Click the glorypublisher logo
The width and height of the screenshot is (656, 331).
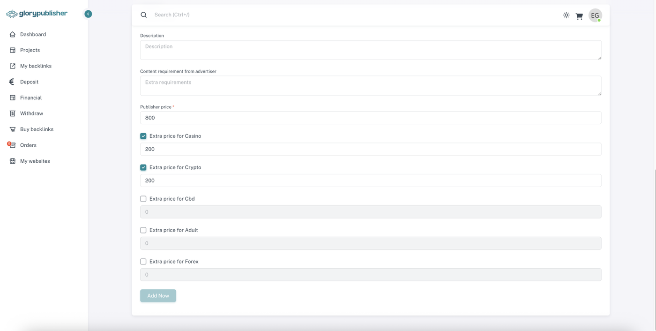37,14
